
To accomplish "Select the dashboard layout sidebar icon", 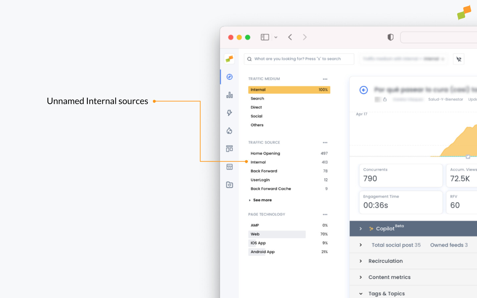I will click(229, 148).
